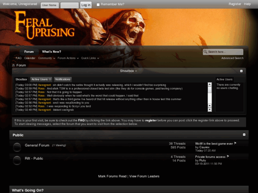The width and height of the screenshot is (258, 193).
Task: Click Ross name in 02:52 PM message
Action: coord(41,106)
